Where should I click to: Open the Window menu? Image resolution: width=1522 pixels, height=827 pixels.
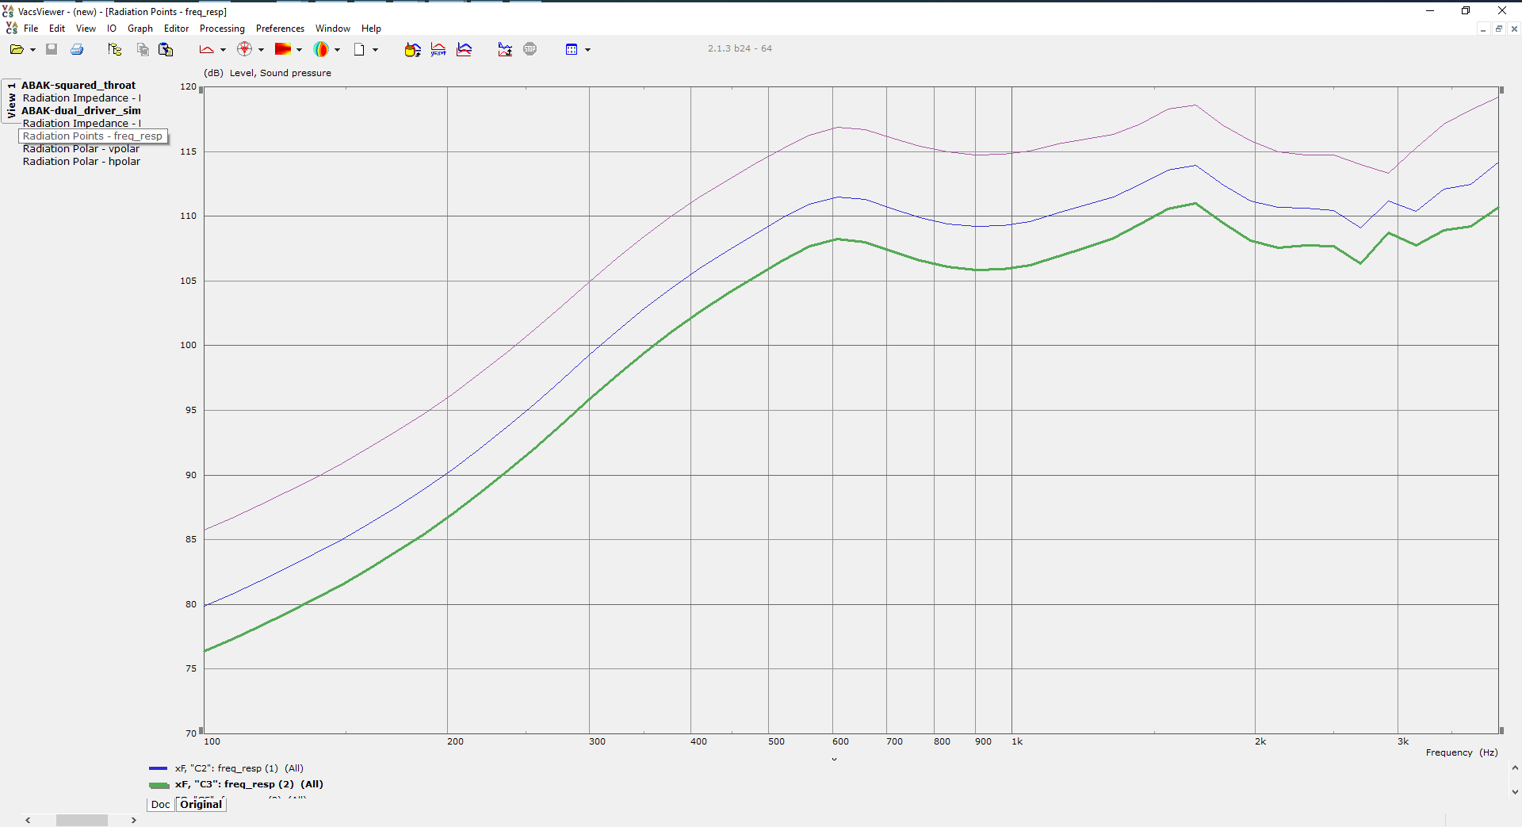pos(333,29)
